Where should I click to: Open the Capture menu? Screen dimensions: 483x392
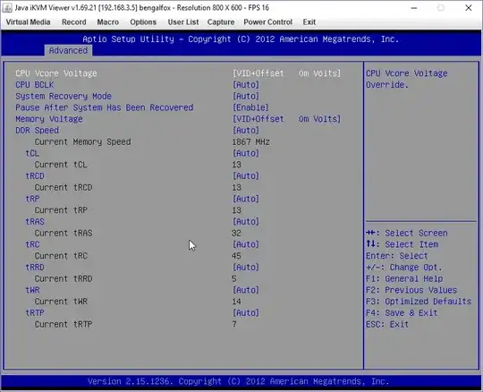[221, 22]
